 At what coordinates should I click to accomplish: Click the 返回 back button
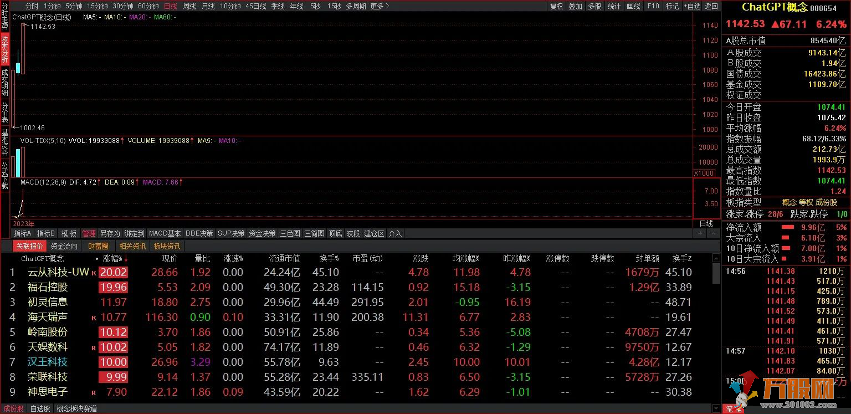[711, 6]
